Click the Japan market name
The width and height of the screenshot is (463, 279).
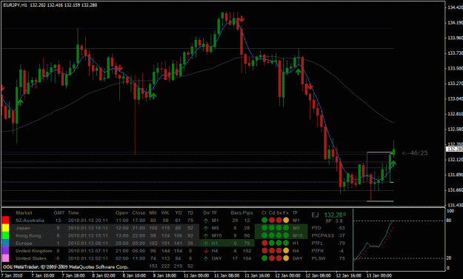pos(23,228)
